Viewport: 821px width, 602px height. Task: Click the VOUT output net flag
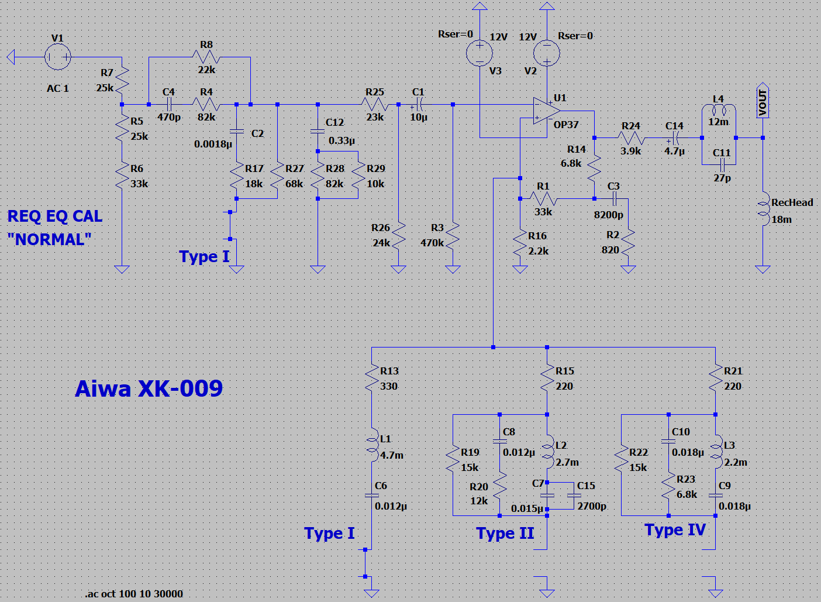[x=763, y=102]
